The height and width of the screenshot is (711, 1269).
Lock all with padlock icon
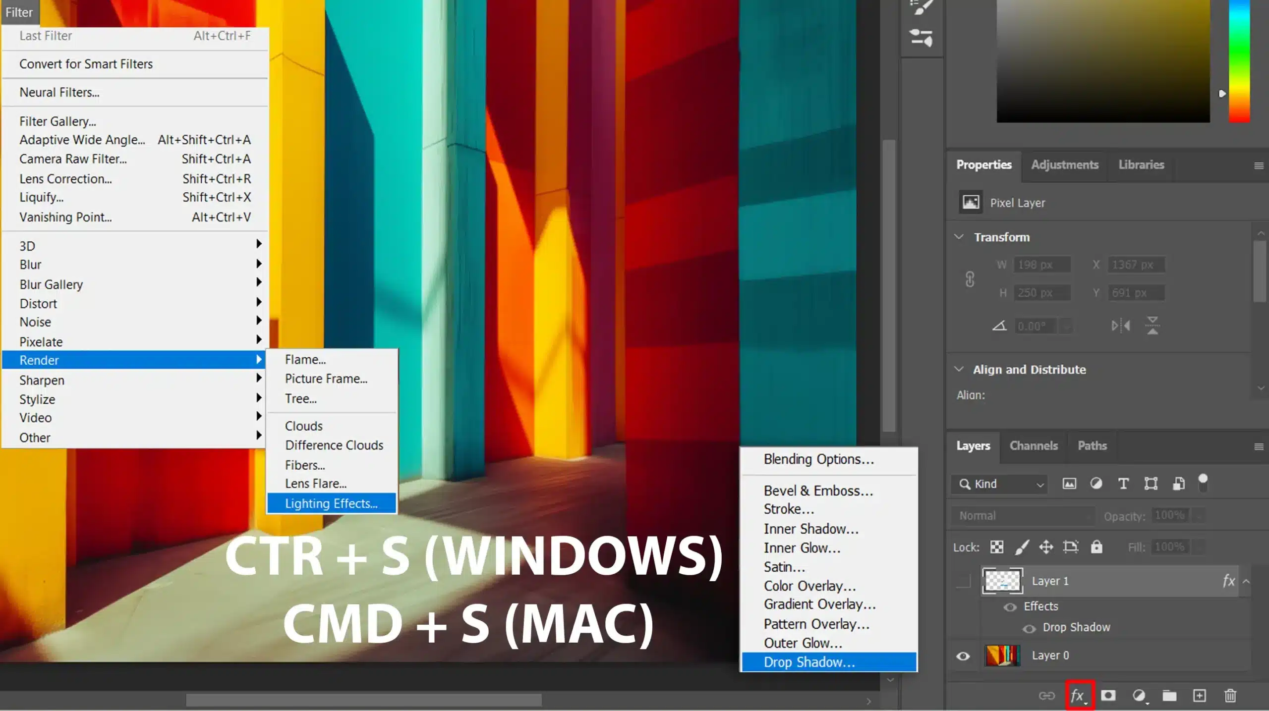[1096, 547]
